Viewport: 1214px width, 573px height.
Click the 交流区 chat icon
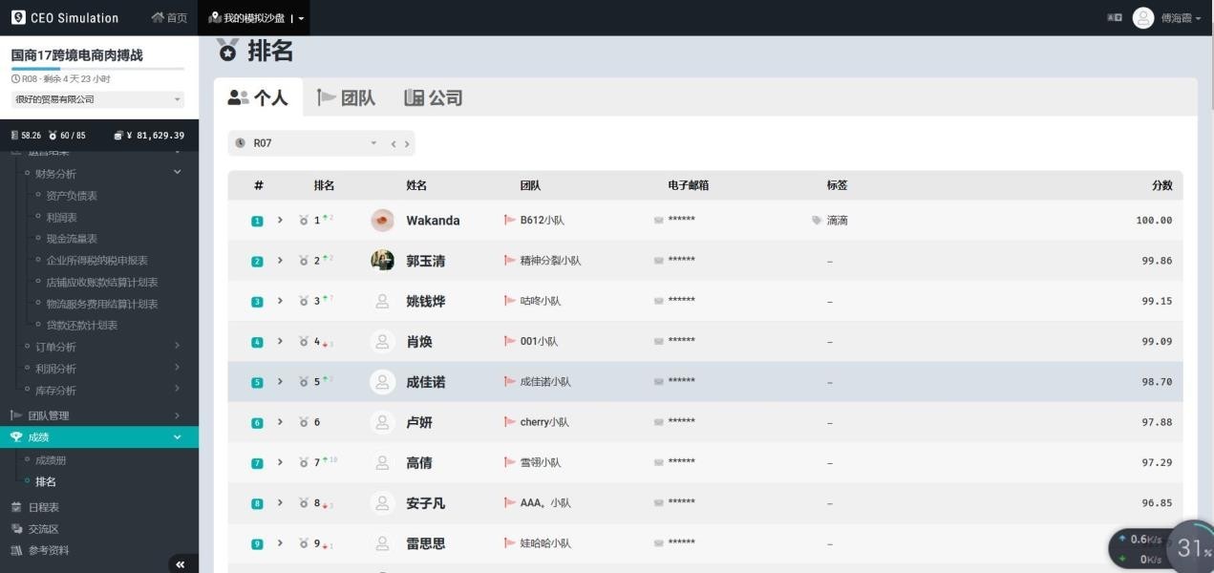pos(16,529)
